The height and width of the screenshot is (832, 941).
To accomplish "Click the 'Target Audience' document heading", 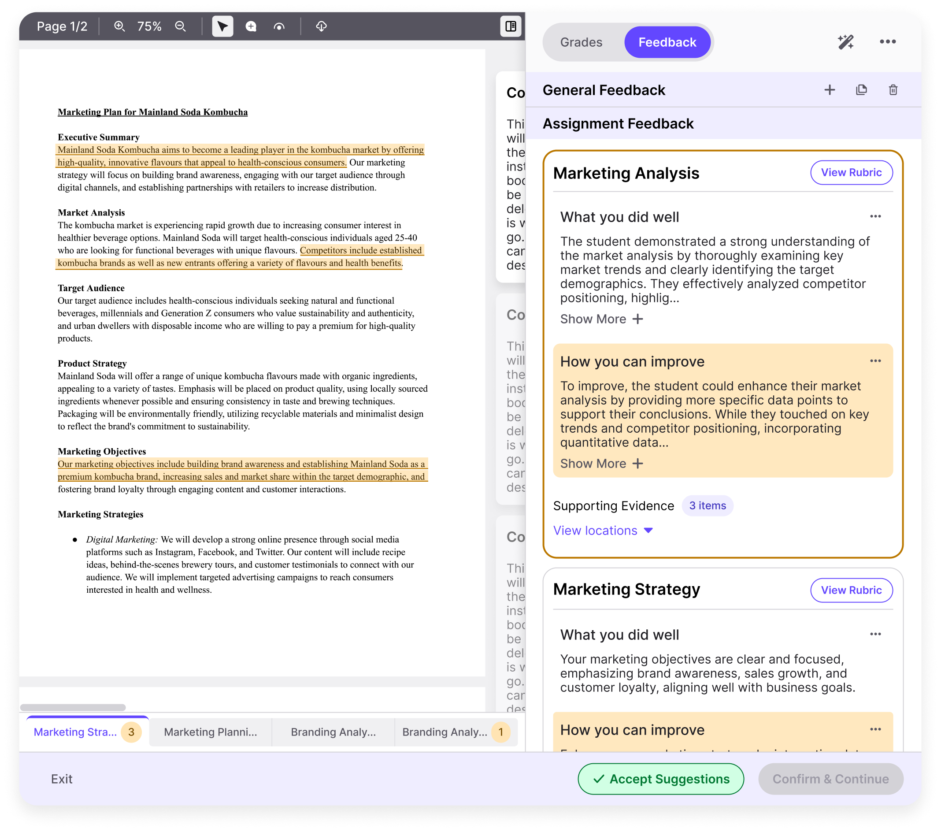I will 91,288.
